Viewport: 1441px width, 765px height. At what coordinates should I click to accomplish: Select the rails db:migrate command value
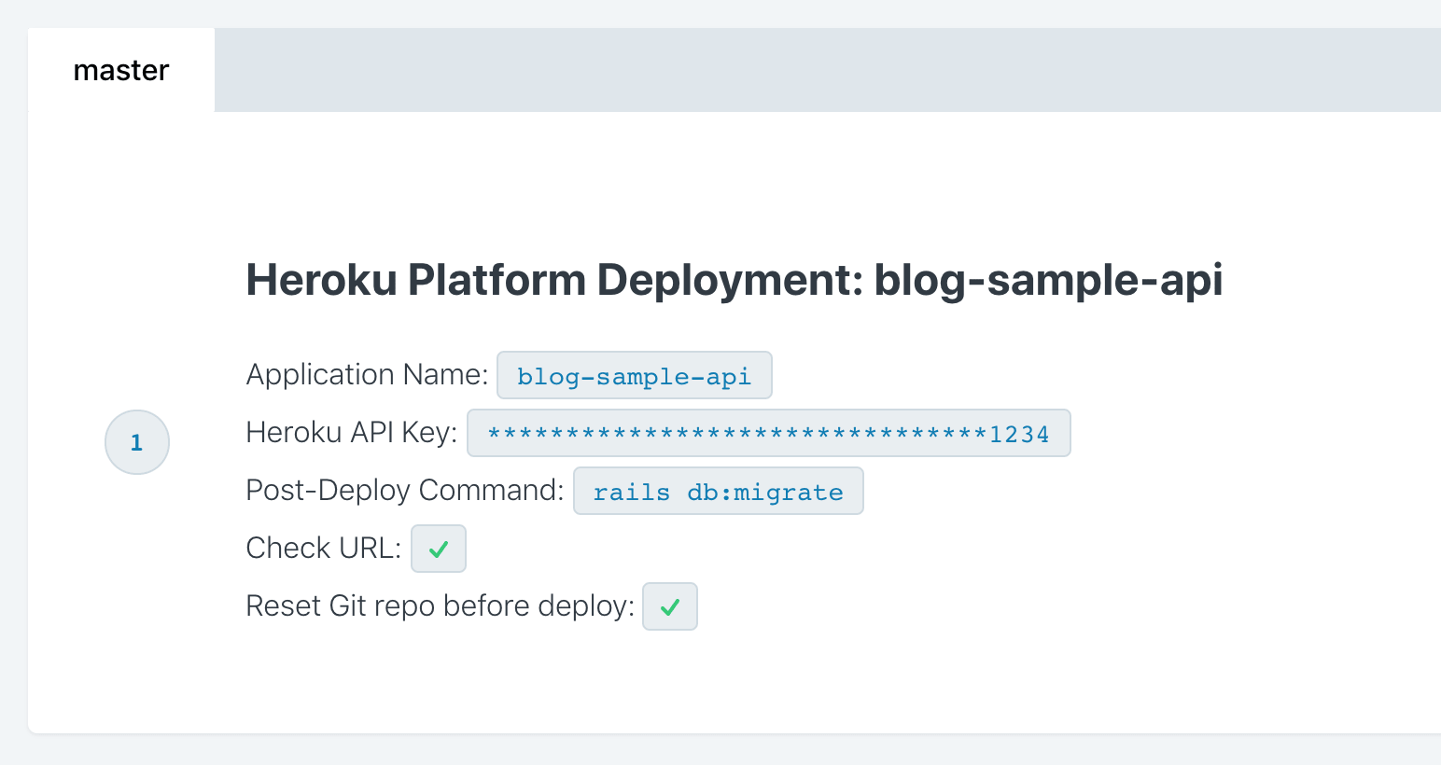pyautogui.click(x=719, y=491)
